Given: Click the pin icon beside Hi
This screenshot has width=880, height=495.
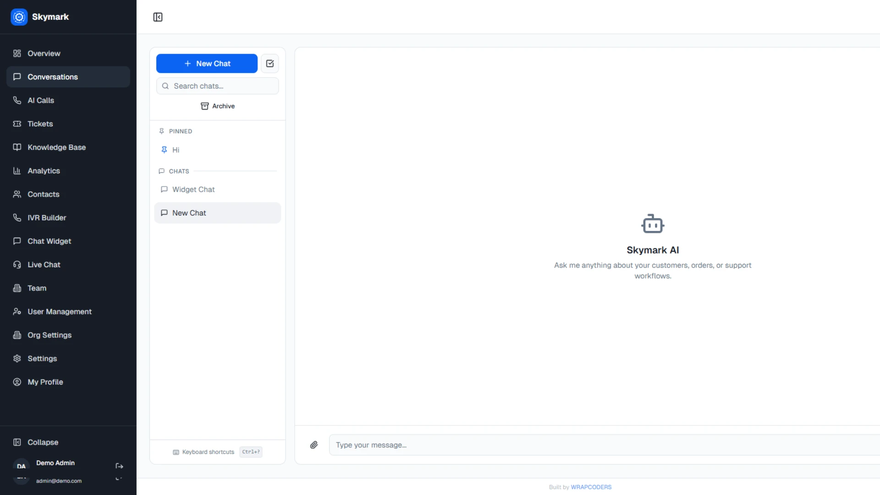Looking at the screenshot, I should click(x=164, y=150).
